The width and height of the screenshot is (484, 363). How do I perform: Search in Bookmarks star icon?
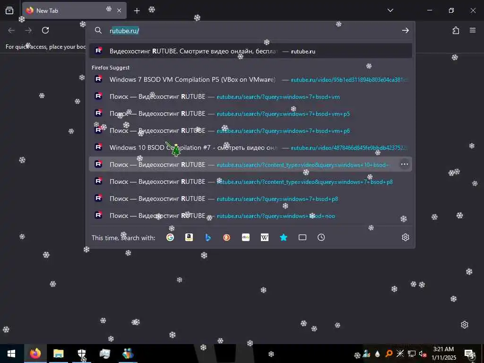pyautogui.click(x=284, y=237)
